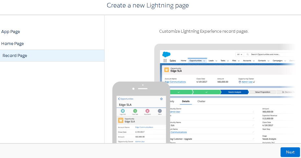Select the App Page option
301x158 pixels.
tap(11, 31)
